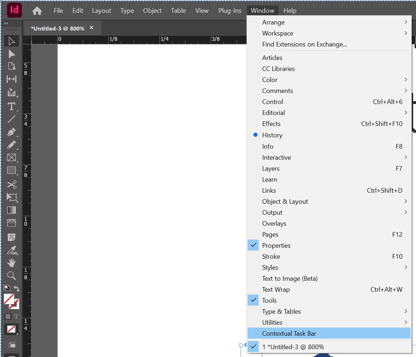Screen dimensions: 416x357
Task: Activate the Type tool
Action: [x=12, y=106]
